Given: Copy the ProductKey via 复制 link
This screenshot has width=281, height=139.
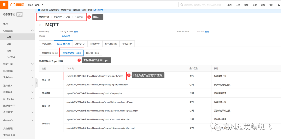Looking at the screenshot, I should (76, 32).
